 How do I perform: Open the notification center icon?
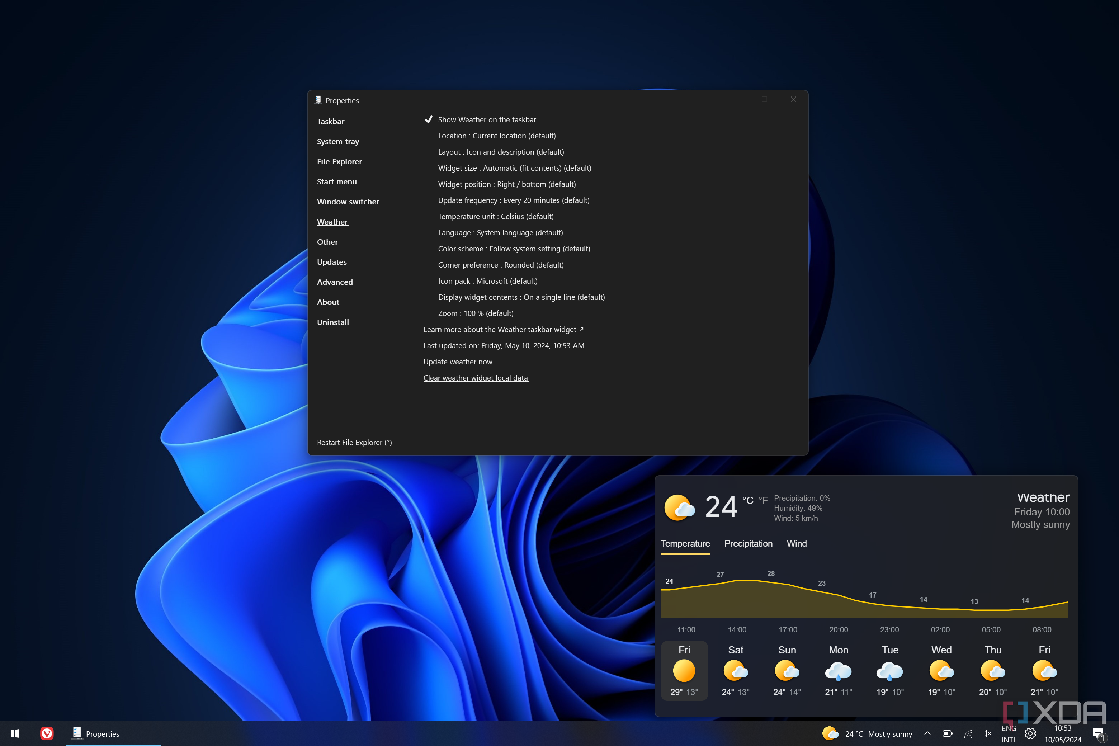(1099, 734)
